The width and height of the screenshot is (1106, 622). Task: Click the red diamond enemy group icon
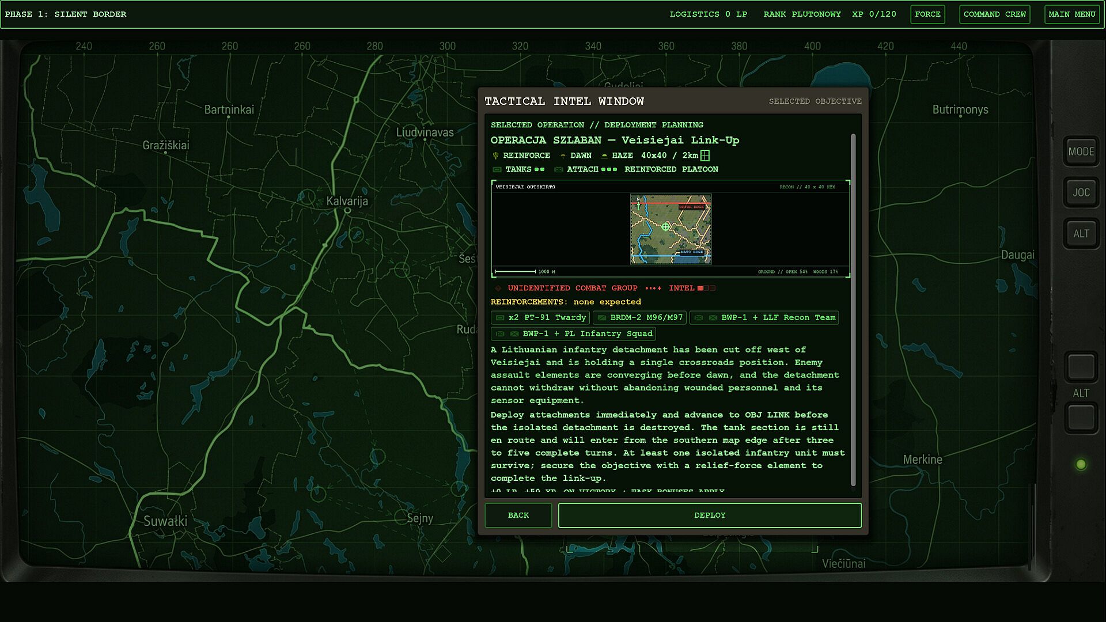point(498,289)
